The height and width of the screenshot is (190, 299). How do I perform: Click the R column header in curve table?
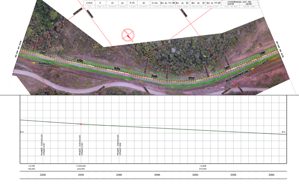click(x=100, y=3)
